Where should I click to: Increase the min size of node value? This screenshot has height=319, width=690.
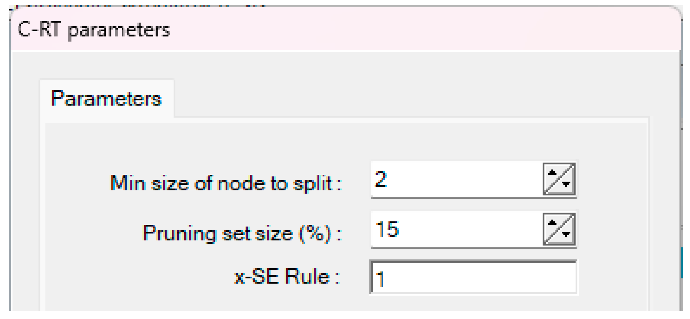pyautogui.click(x=552, y=173)
